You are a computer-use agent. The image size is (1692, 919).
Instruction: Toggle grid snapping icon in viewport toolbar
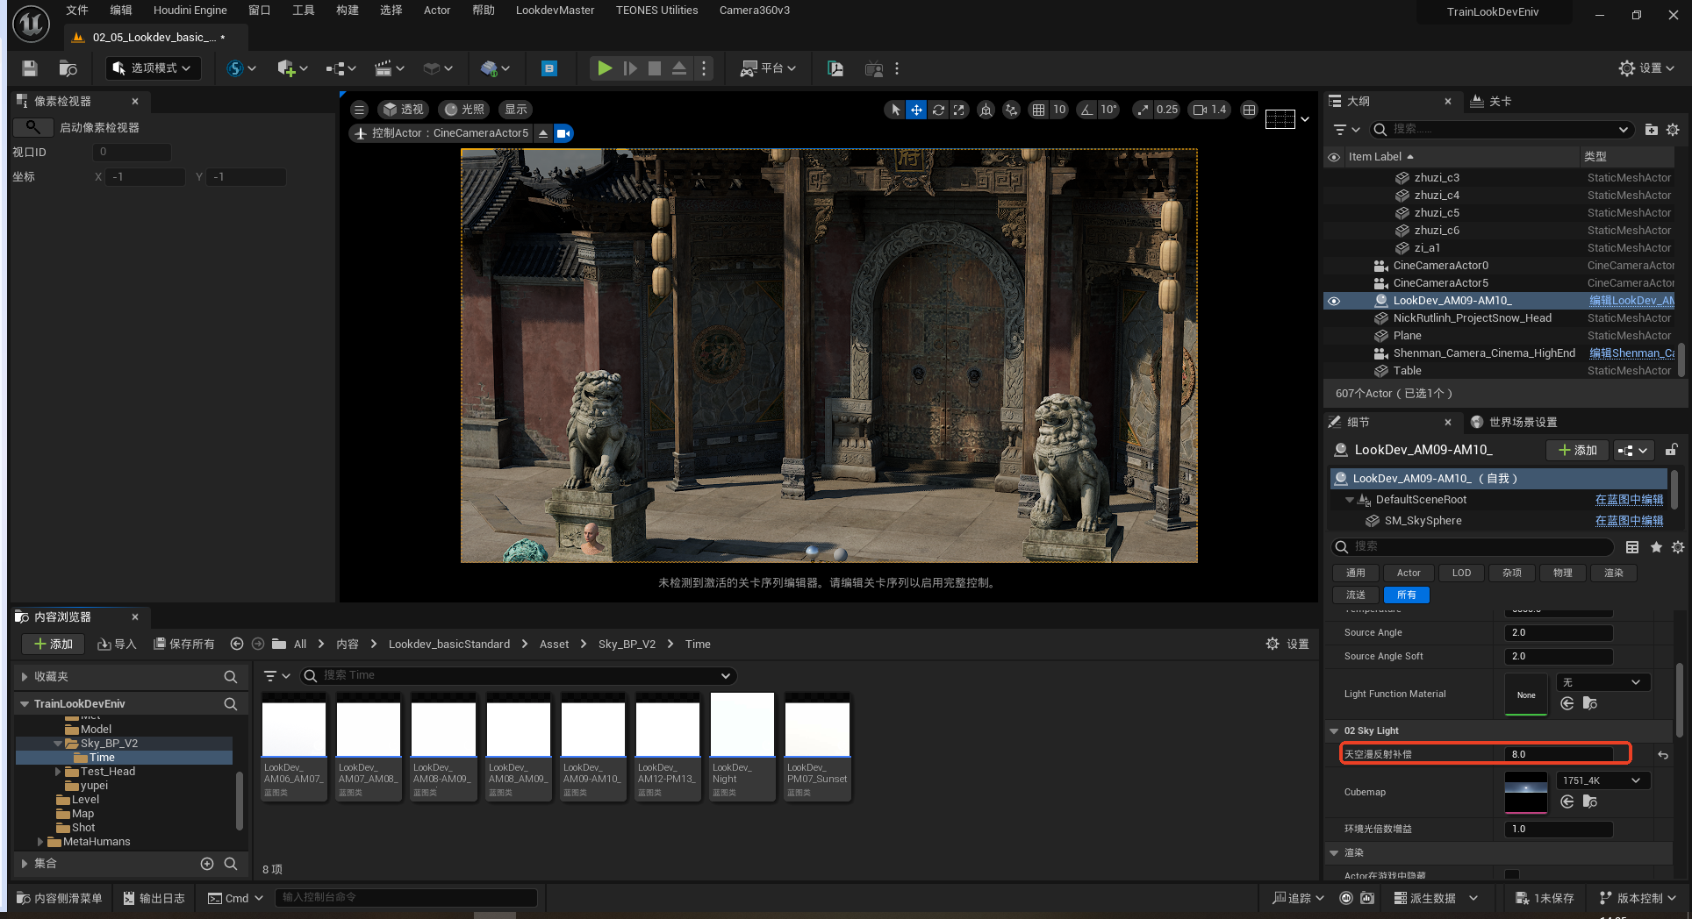click(x=1038, y=110)
